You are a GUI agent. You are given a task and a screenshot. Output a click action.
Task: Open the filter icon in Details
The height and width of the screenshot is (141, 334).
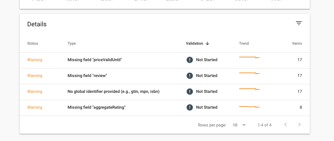pos(299,23)
